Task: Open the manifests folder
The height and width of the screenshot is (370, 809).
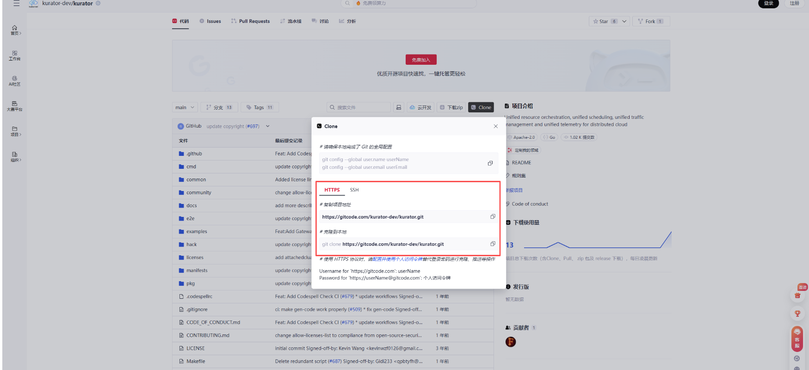Action: click(x=197, y=271)
